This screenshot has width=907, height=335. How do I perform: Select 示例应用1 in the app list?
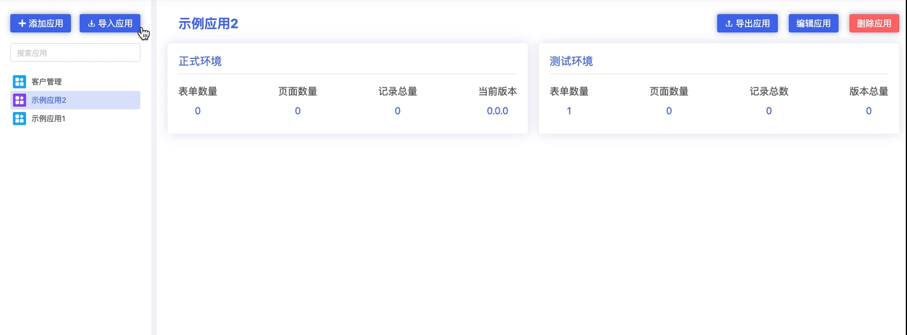(48, 119)
